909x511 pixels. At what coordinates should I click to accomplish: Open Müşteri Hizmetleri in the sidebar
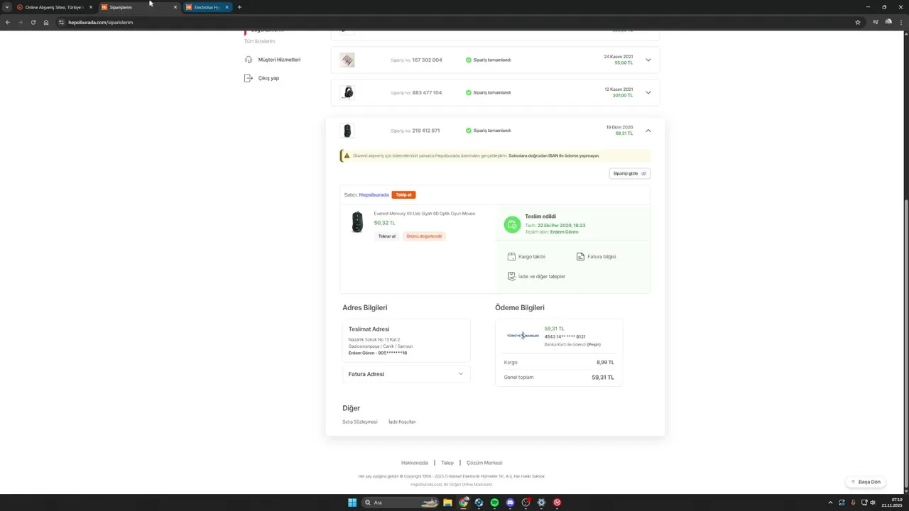279,60
